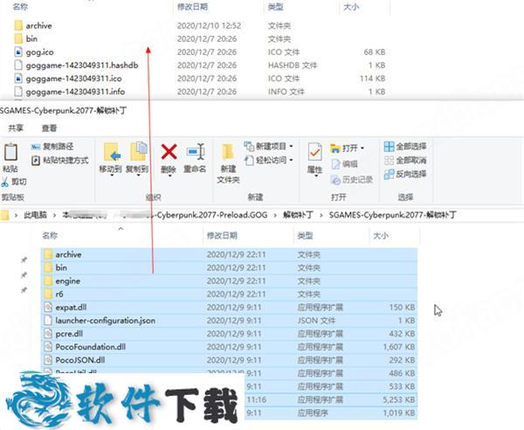Click Copy path (复制路径) in the ribbon

tap(52, 147)
